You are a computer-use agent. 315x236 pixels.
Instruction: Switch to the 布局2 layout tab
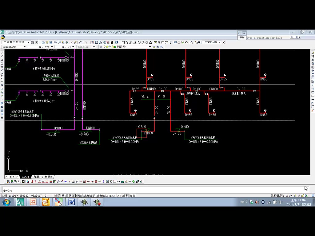pyautogui.click(x=48, y=177)
